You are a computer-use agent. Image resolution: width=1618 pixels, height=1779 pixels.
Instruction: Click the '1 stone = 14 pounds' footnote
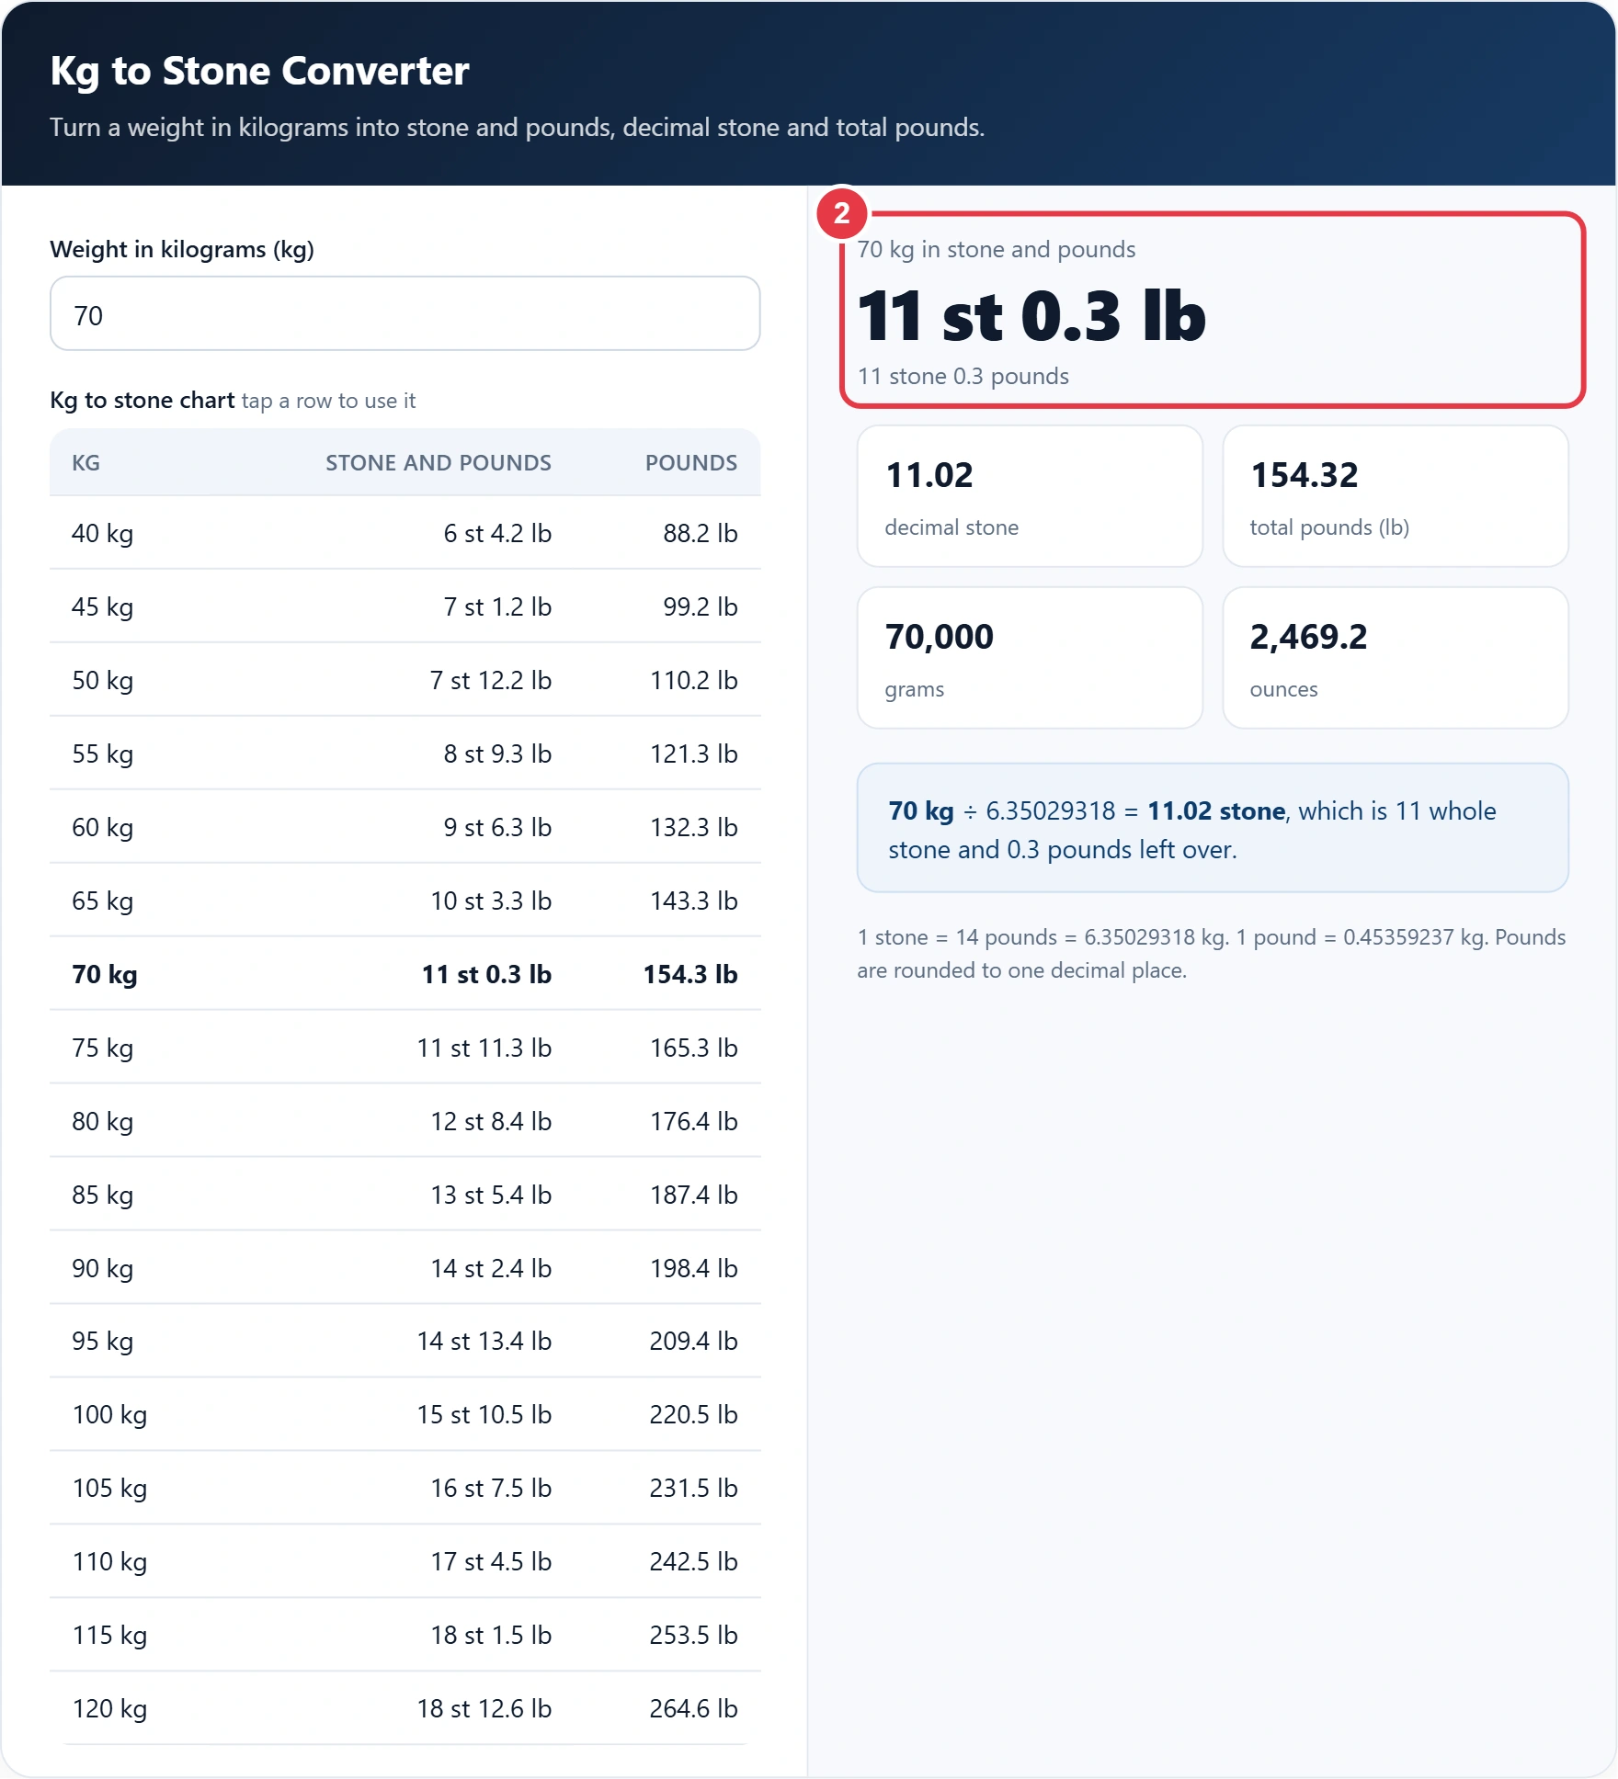point(1212,954)
